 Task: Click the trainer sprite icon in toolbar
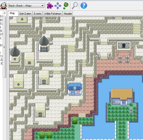(x=4, y=6)
